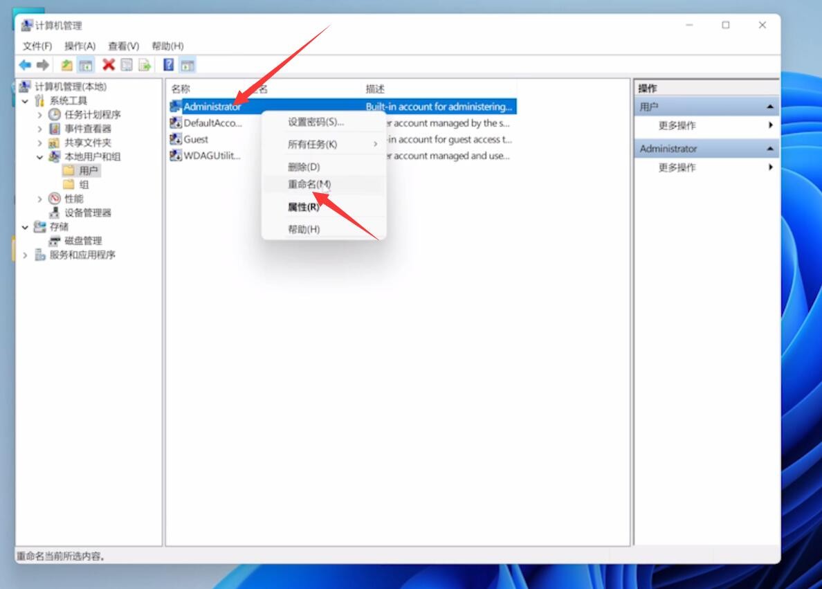The height and width of the screenshot is (589, 822).
Task: Click the Export List toolbar icon
Action: 145,65
